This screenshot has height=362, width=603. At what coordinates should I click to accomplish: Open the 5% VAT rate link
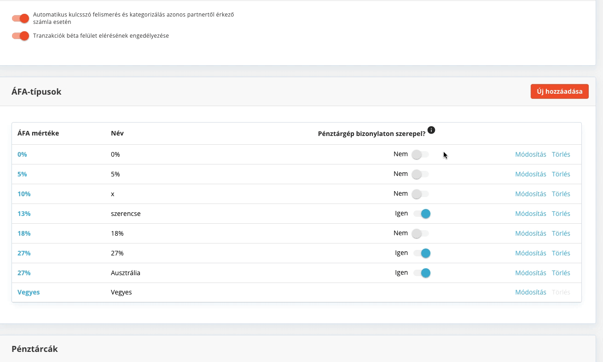click(22, 174)
